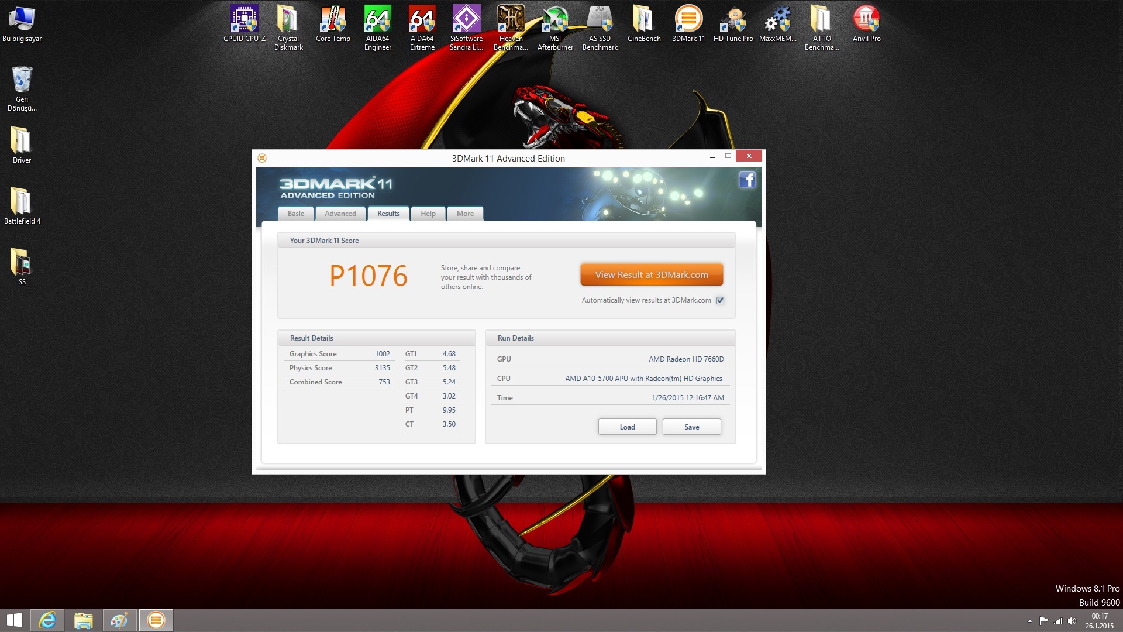This screenshot has height=632, width=1123.
Task: Open the Geri Dönüşüm recycle bin icon
Action: (22, 88)
